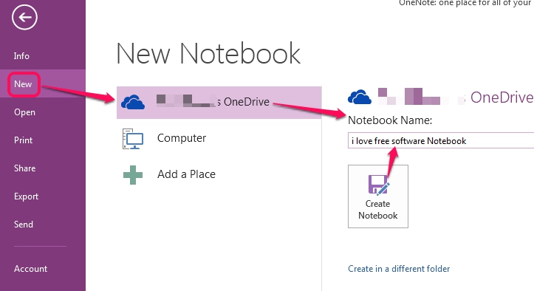Image resolution: width=534 pixels, height=291 pixels.
Task: Open the Info menu item
Action: pos(21,56)
